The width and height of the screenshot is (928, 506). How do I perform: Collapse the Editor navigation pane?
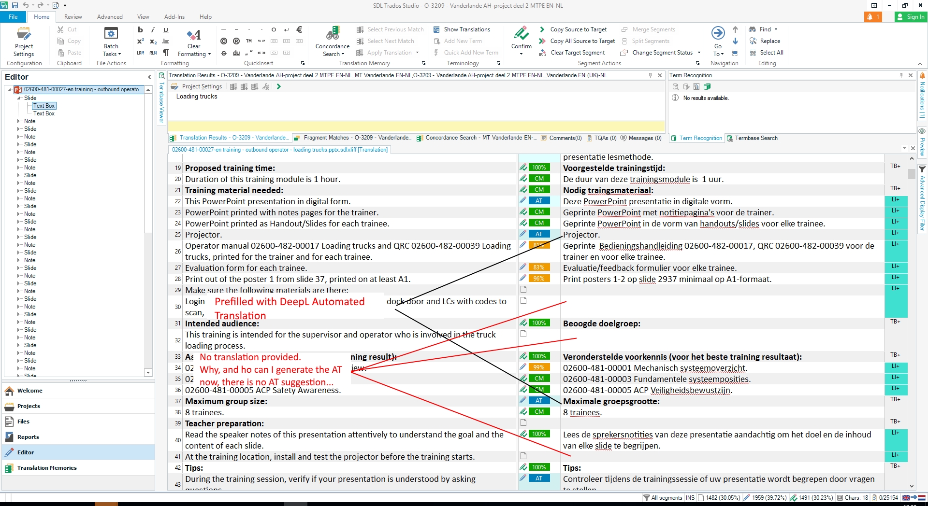[149, 77]
